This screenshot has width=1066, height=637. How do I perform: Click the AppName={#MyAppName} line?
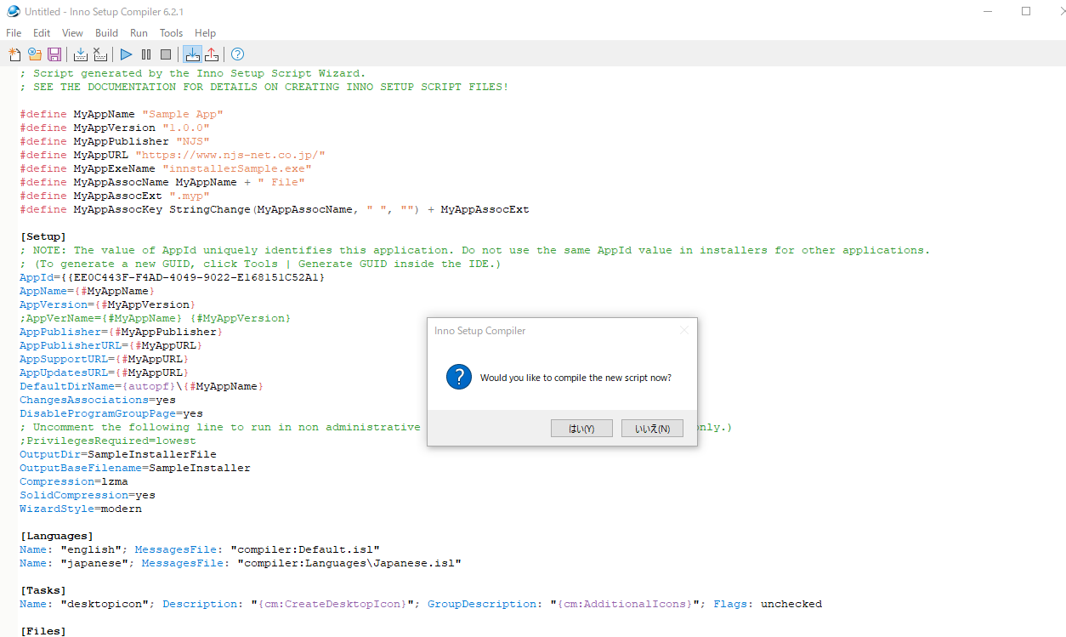[x=88, y=291]
